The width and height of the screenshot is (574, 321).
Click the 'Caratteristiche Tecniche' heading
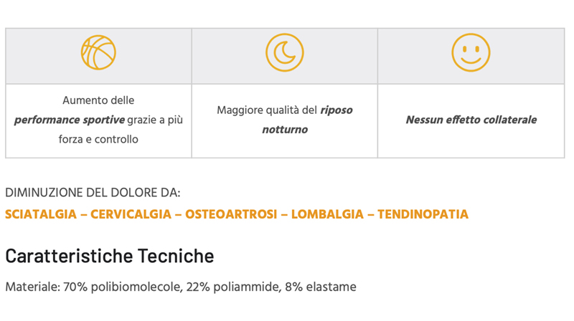[109, 256]
